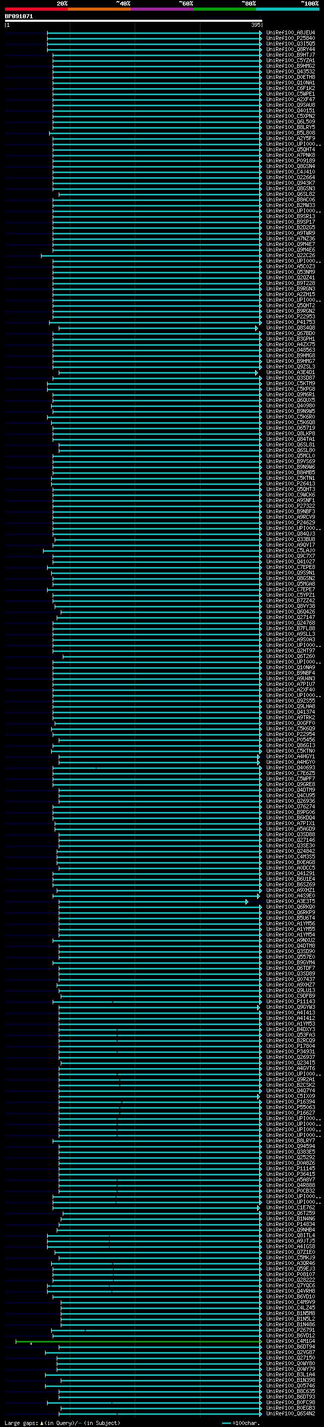Viewport: 324px width, 1427px height.
Task: Click the green ~80% identity legend bar
Action: [x=225, y=9]
